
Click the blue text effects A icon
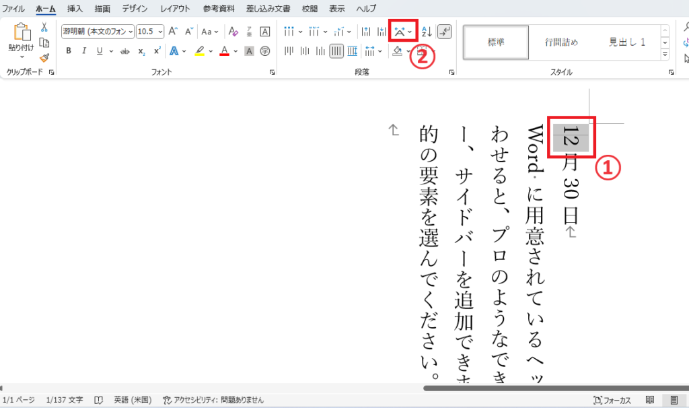174,51
